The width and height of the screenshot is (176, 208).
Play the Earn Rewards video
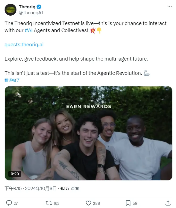[88, 133]
